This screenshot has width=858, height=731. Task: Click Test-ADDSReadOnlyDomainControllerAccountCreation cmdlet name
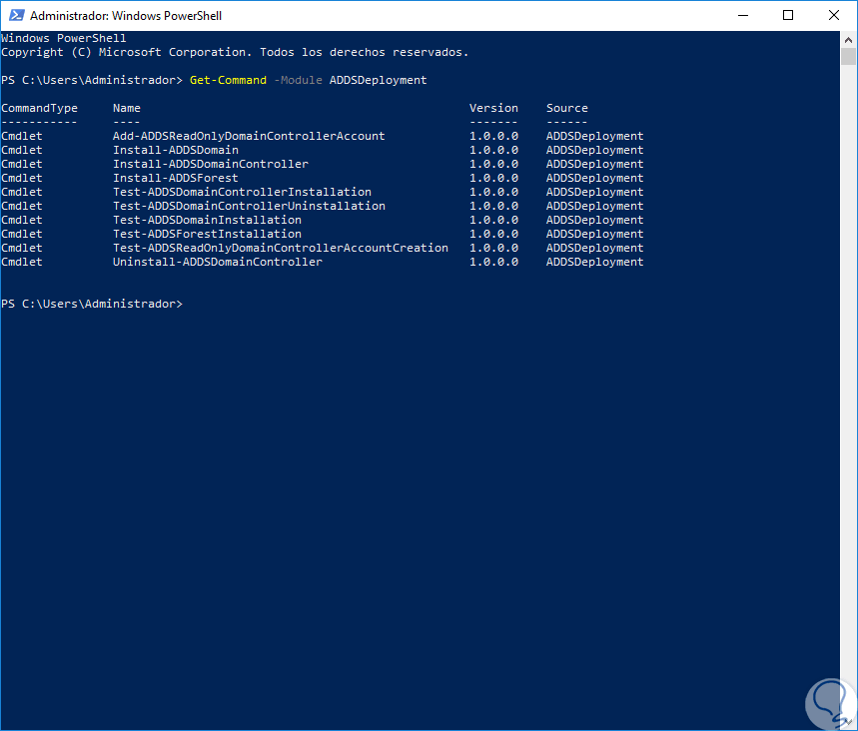click(x=280, y=248)
